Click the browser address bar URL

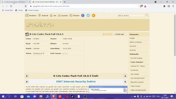[x=51, y=6]
